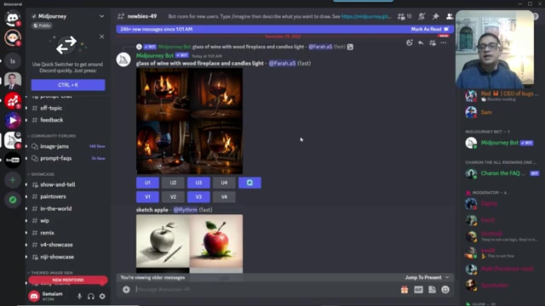Click the message attachment plus icon
Image resolution: width=545 pixels, height=306 pixels.
tap(126, 289)
